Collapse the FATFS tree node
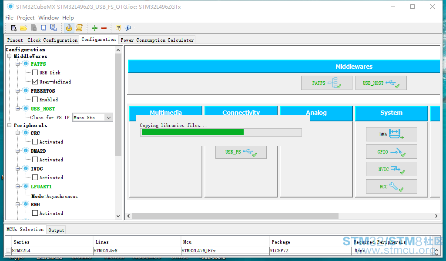446x261 pixels. tap(18, 64)
